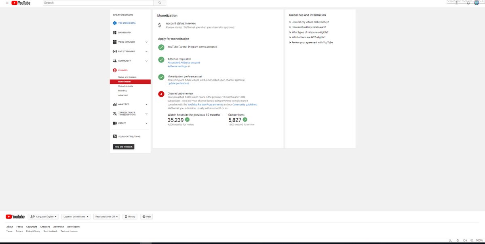Open the Press footer link
Screen dimensions: 485x244
[19, 227]
